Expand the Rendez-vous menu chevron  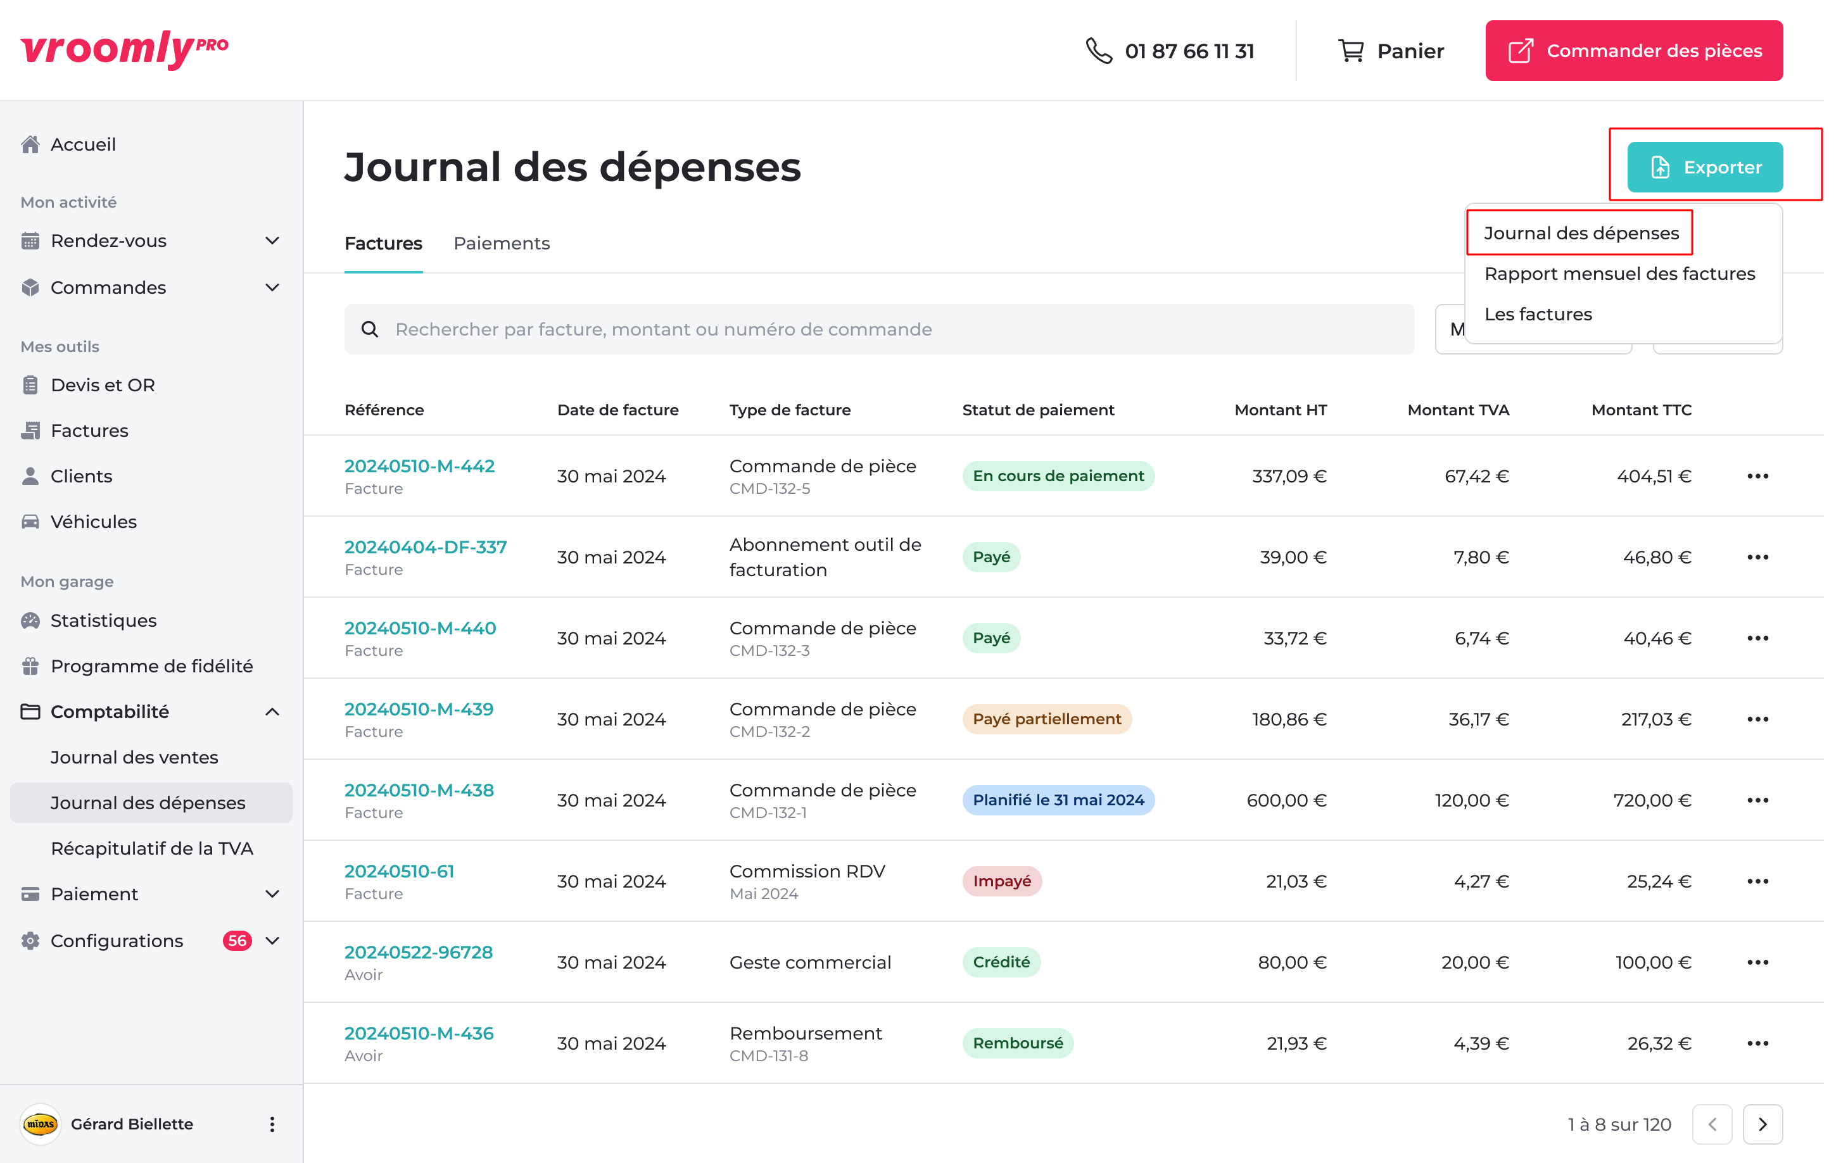(272, 241)
